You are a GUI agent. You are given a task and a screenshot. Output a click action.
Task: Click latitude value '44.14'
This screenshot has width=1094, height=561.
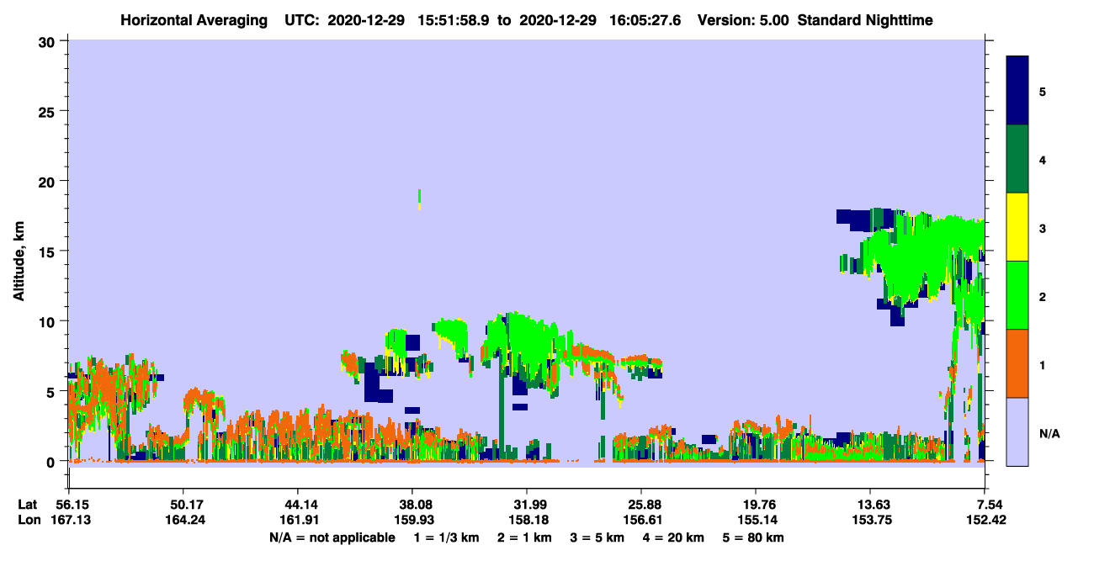pos(297,505)
